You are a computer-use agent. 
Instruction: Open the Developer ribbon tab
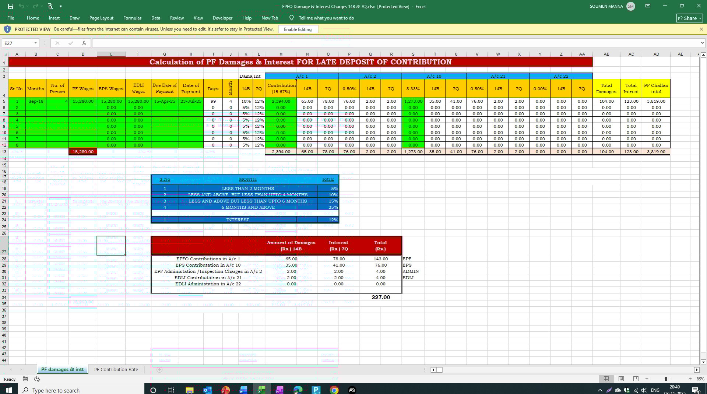click(x=222, y=18)
